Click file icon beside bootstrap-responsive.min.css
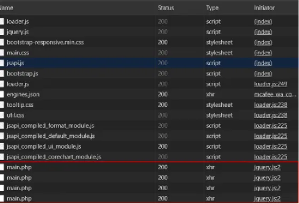Viewport: 299px width, 204px height. tap(2, 42)
